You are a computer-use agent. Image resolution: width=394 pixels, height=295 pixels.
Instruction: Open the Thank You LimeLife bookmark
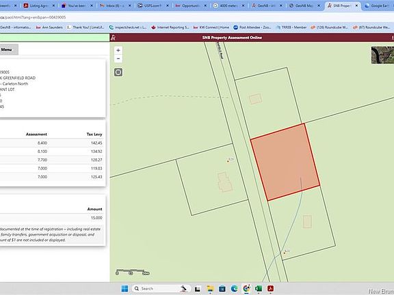click(86, 27)
